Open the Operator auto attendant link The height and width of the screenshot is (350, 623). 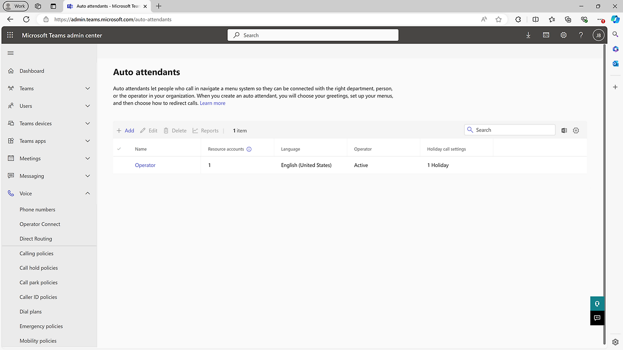pos(145,165)
